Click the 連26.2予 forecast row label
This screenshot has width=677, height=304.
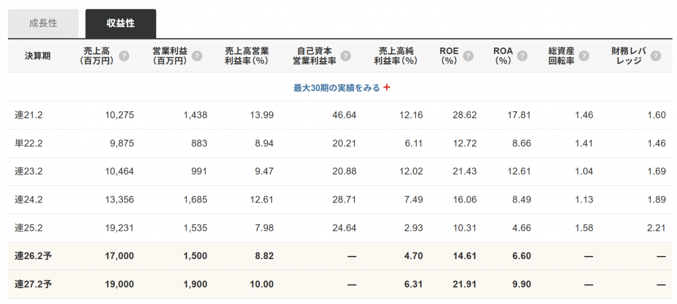coord(33,256)
